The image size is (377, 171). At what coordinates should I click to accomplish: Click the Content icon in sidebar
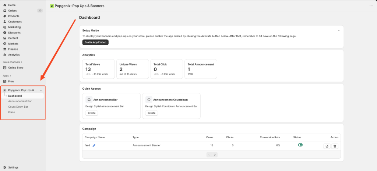[5, 38]
